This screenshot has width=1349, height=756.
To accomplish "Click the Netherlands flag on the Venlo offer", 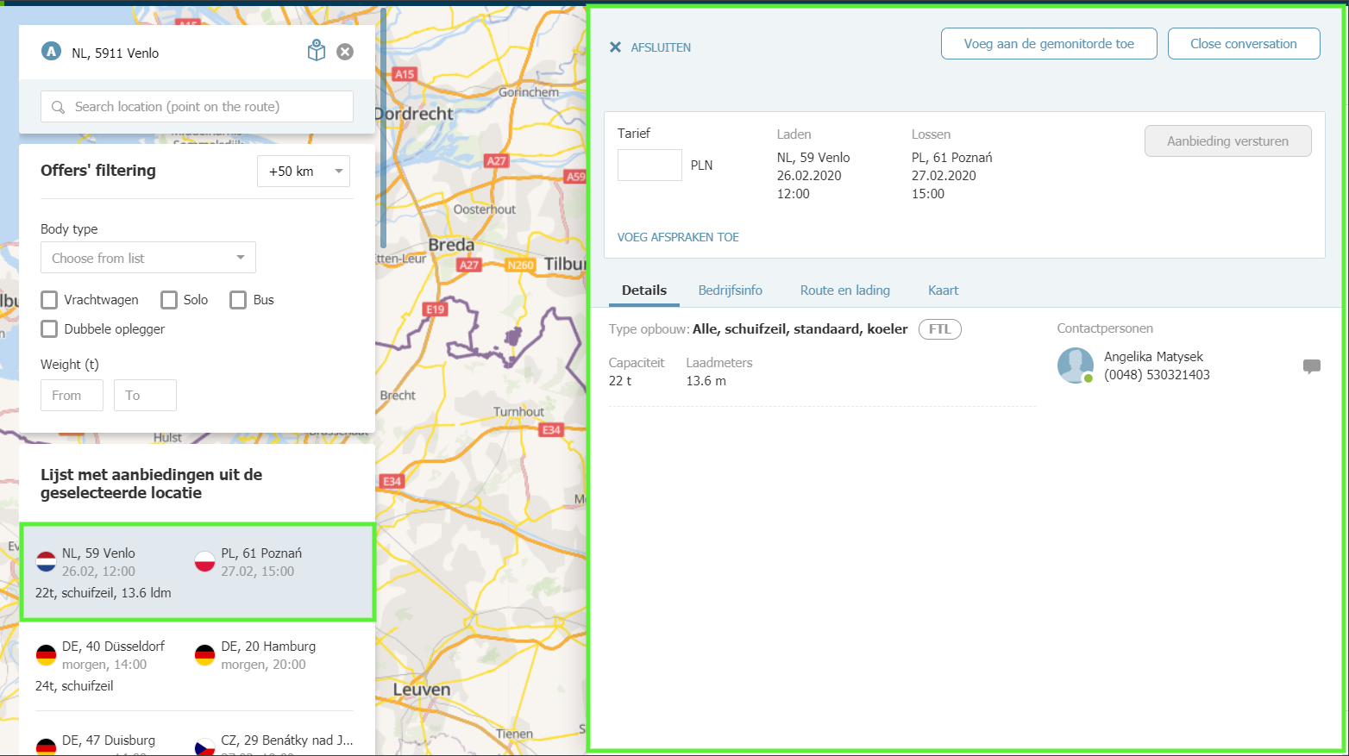I will pyautogui.click(x=46, y=562).
